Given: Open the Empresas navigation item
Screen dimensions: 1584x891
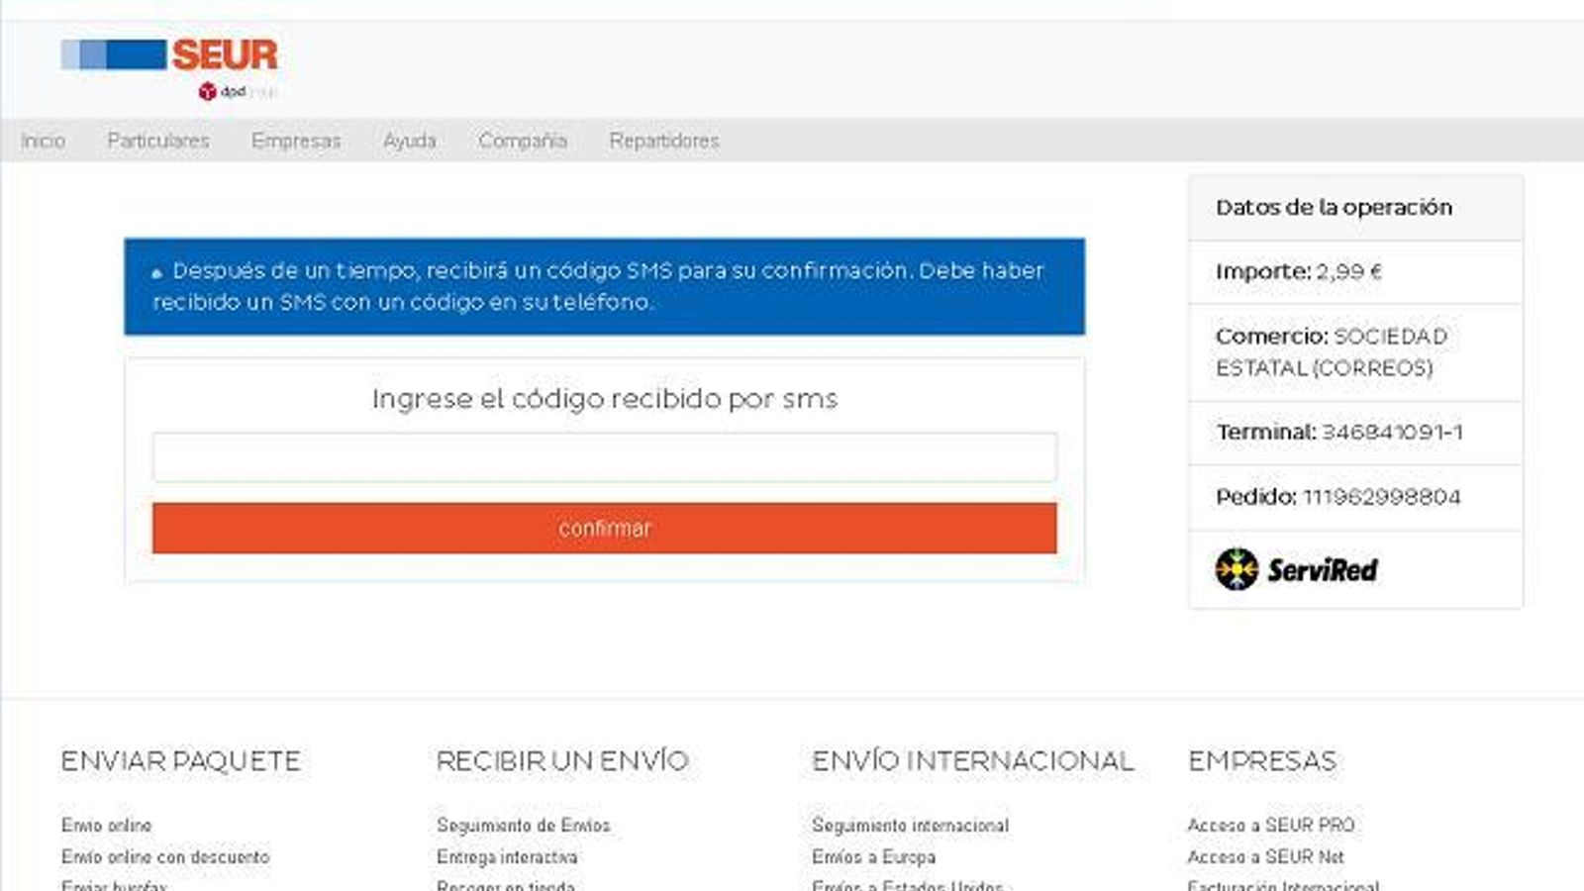Looking at the screenshot, I should point(296,141).
